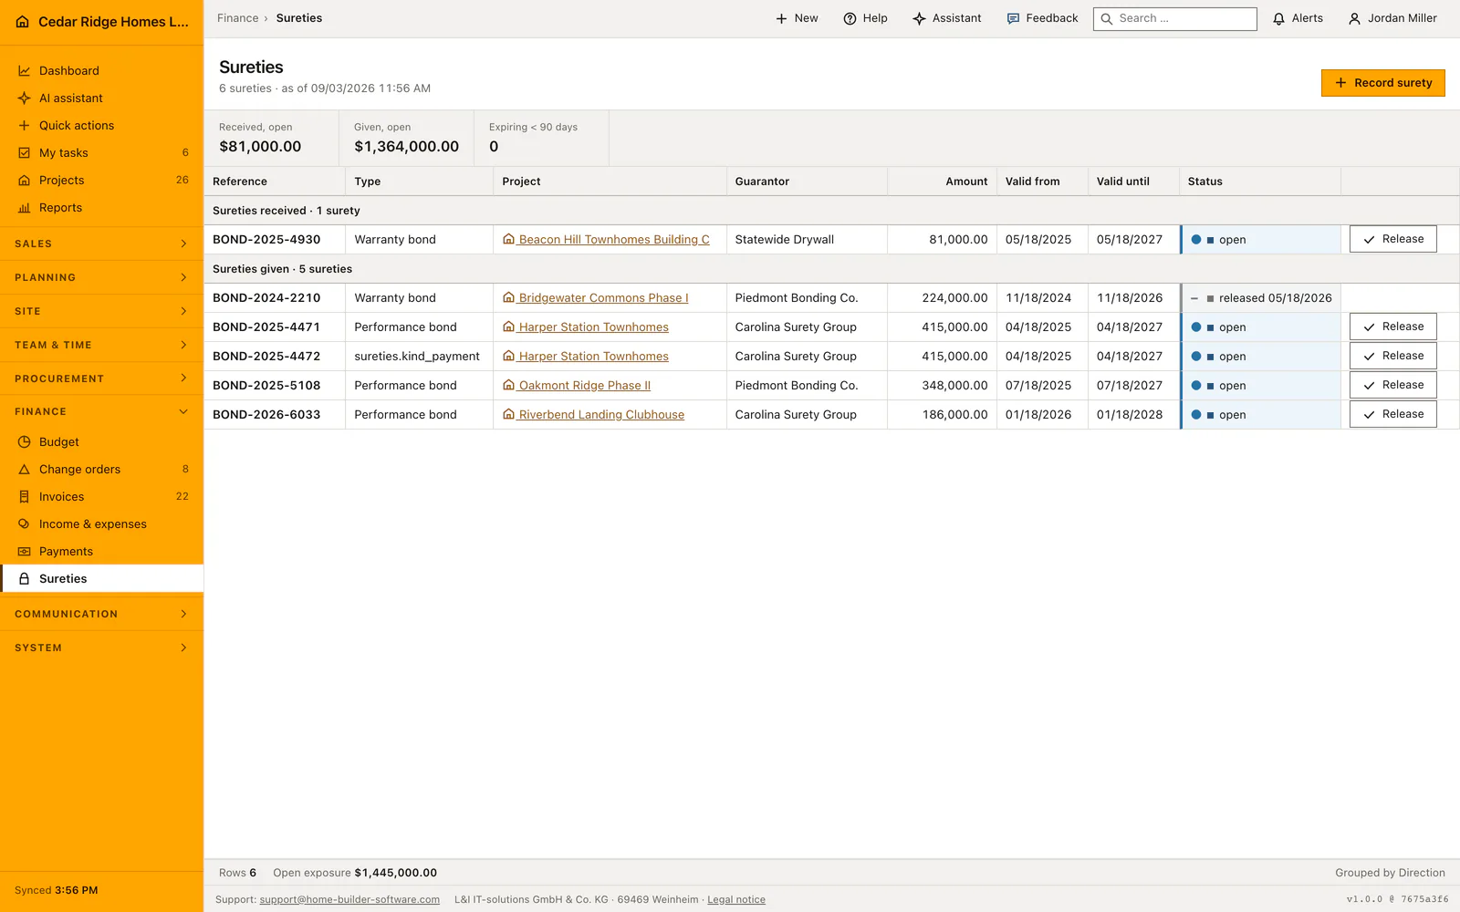Expand the TEAM & TIME section
This screenshot has height=912, width=1460.
point(101,345)
